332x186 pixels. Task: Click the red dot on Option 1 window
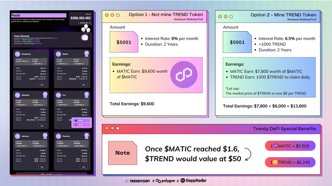(x=107, y=16)
